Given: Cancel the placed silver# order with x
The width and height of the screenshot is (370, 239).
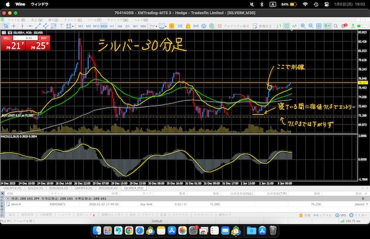Looking at the screenshot, I should tap(367, 204).
